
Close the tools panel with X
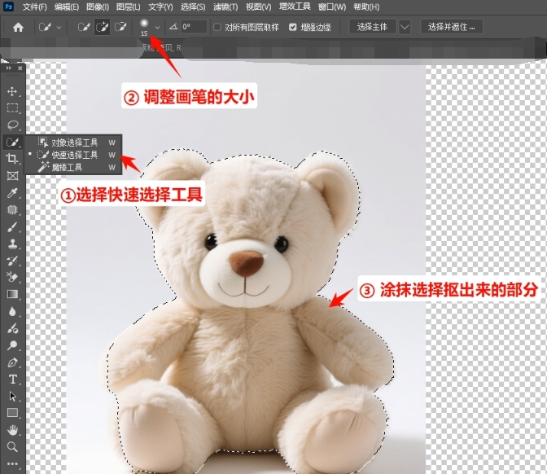click(x=20, y=68)
